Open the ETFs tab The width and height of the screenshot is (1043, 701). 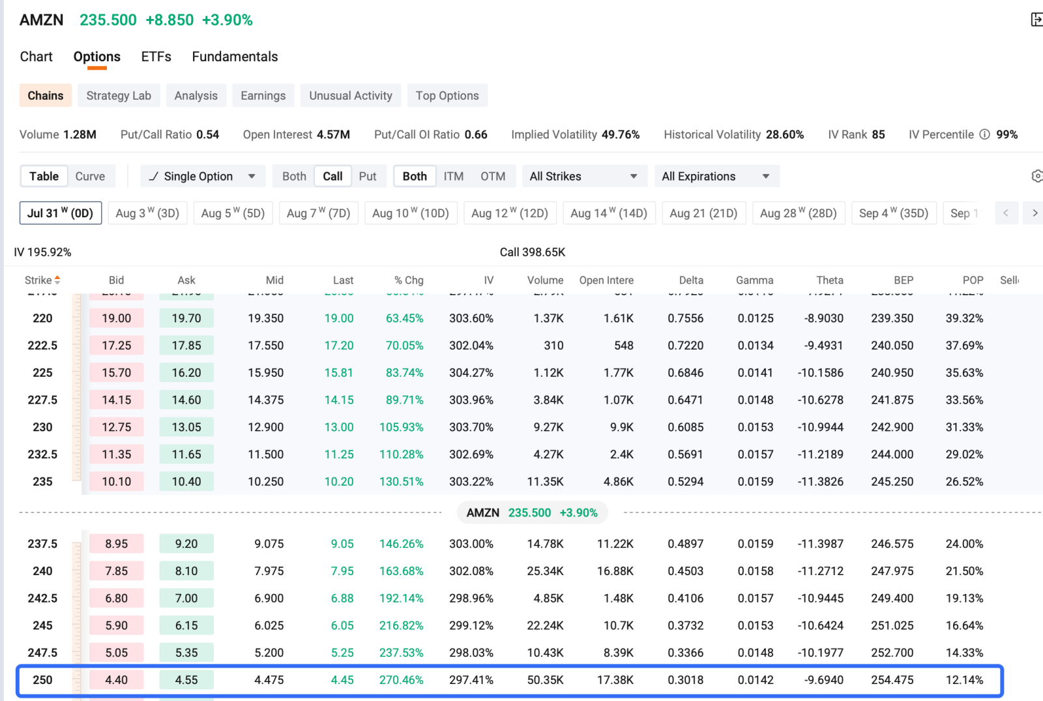tap(156, 57)
